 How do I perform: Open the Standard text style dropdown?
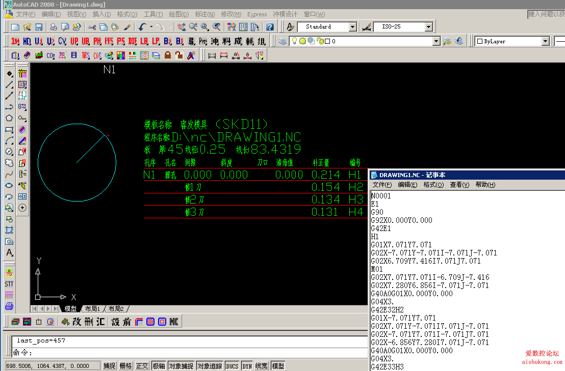coord(352,26)
